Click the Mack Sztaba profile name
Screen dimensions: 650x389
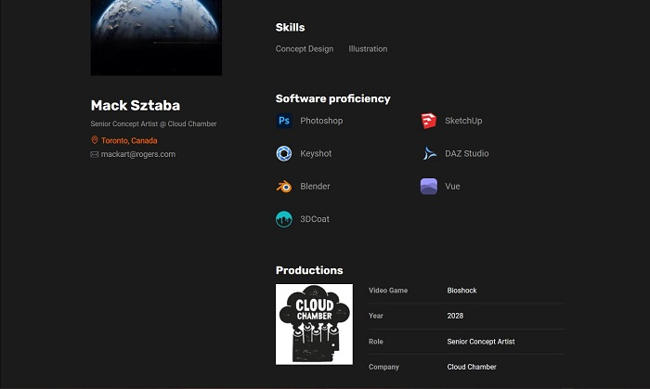[136, 105]
